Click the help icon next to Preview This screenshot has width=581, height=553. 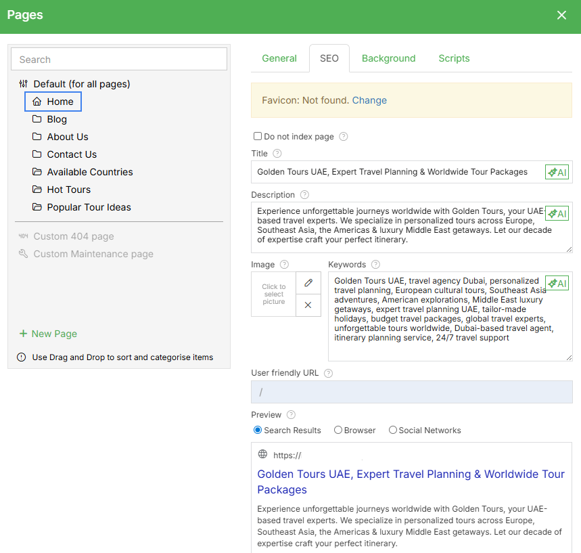tap(291, 415)
